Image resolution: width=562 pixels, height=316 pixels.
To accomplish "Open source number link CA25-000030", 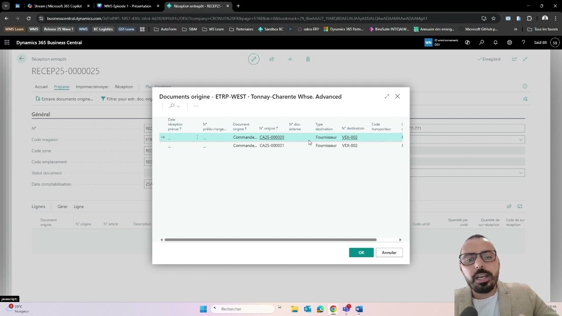I will (x=272, y=137).
